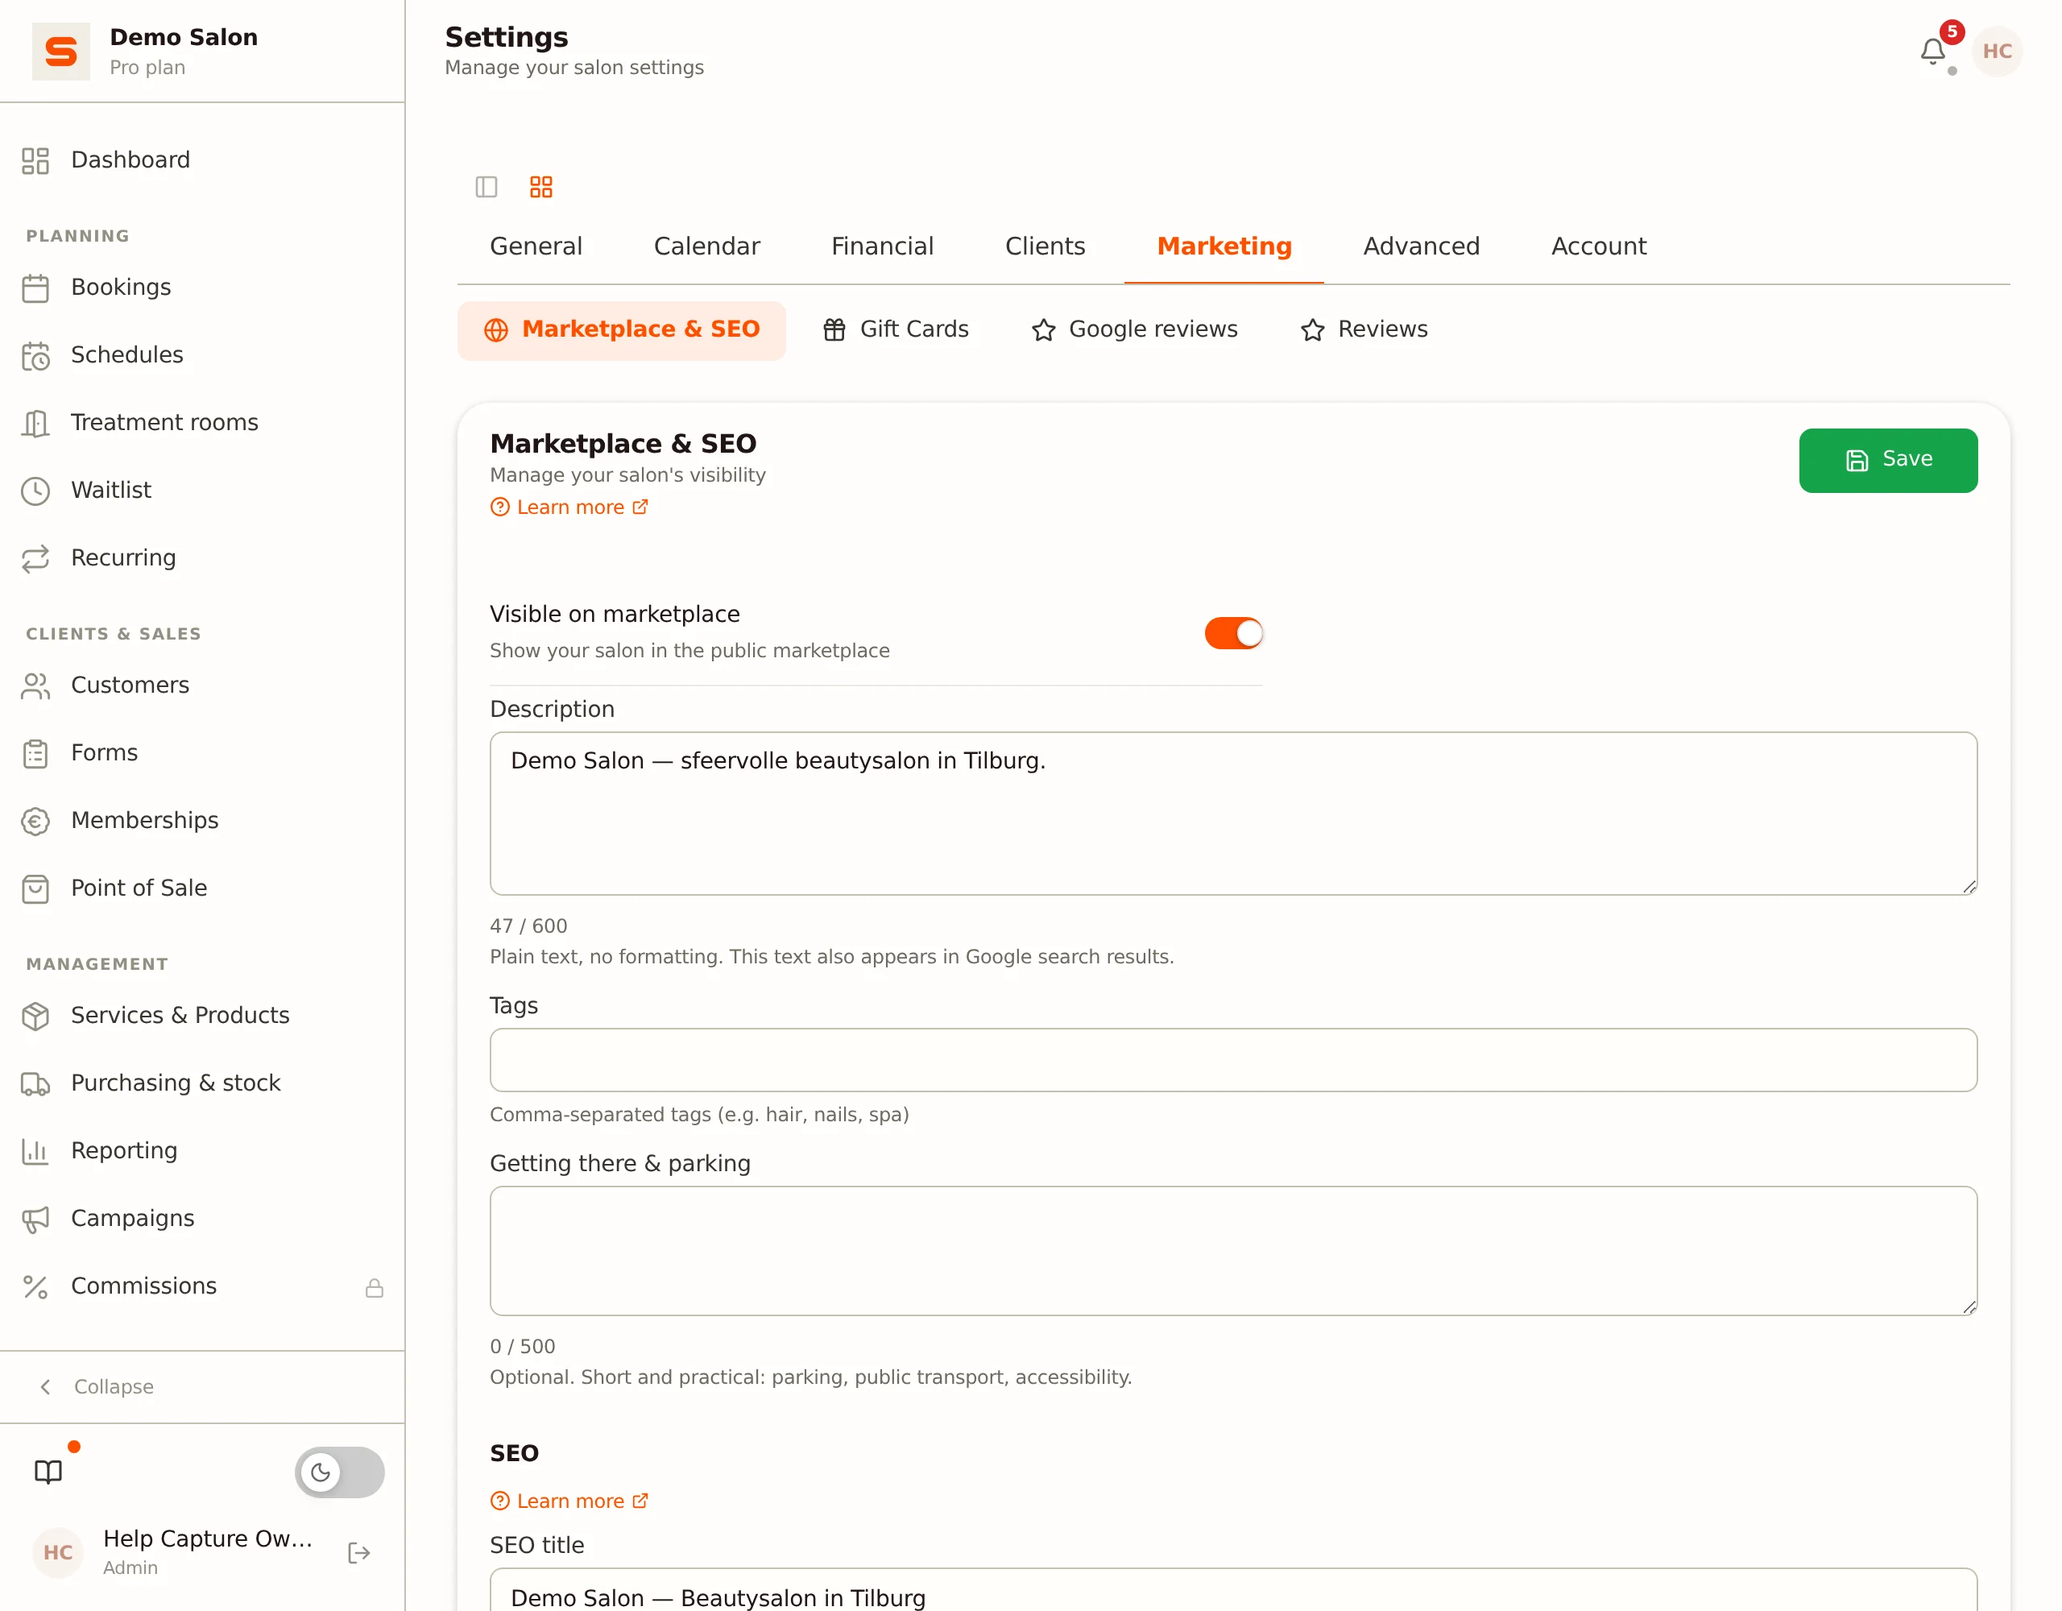Screen dimensions: 2062x1611
Task: Switch to the Calendar tab
Action: click(x=706, y=246)
